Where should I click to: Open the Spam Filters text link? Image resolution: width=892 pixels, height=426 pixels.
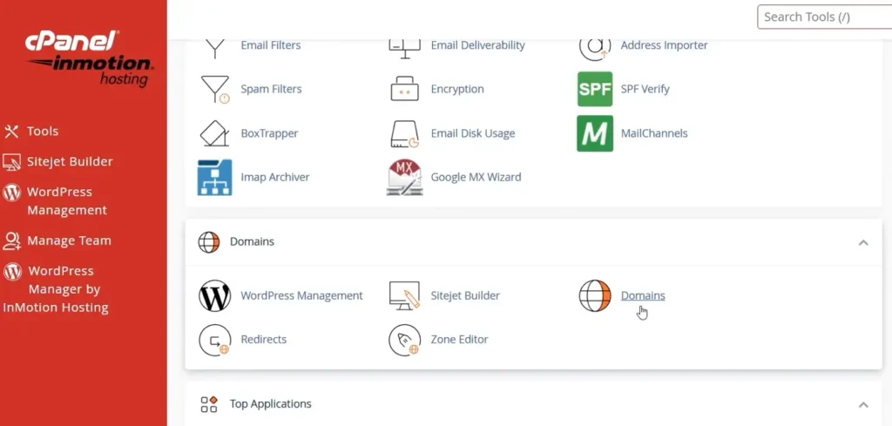coord(272,89)
